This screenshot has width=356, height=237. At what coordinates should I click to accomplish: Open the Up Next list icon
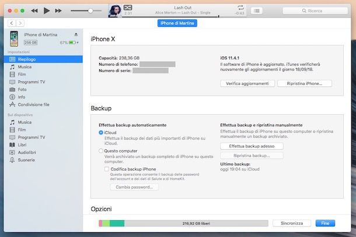tap(257, 10)
